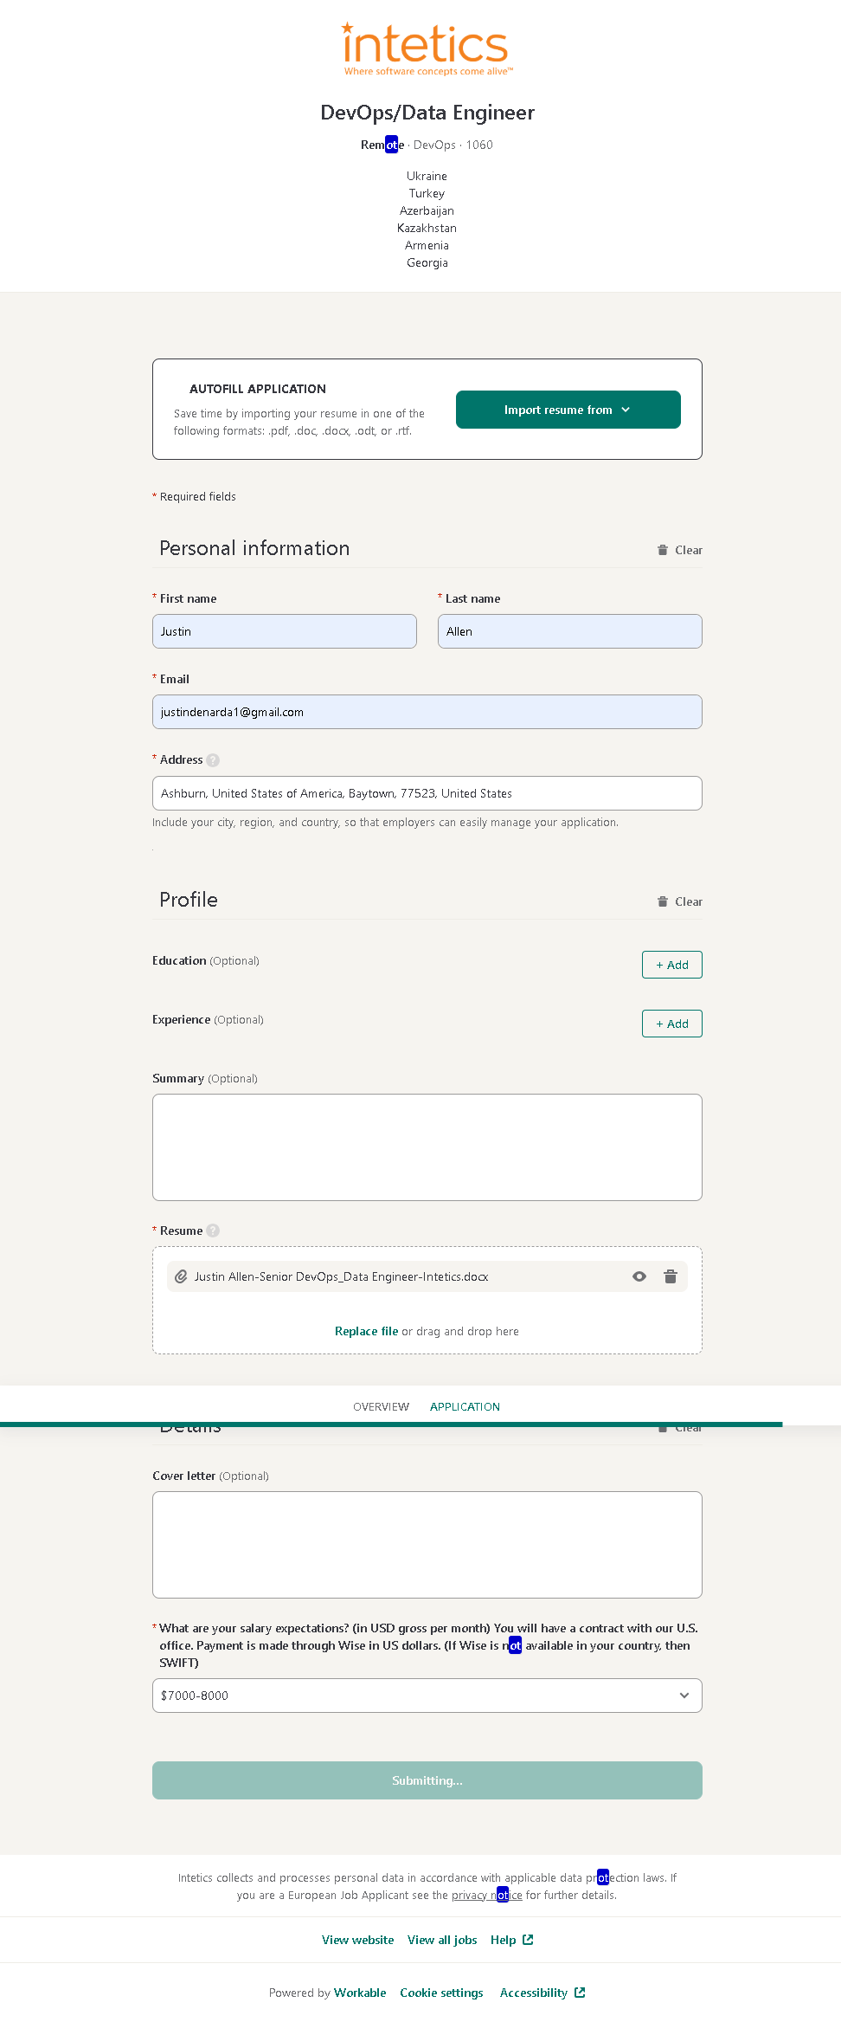Click the paperclip icon beside resume filename
Screen dimensions: 841x2022
pos(182,1276)
